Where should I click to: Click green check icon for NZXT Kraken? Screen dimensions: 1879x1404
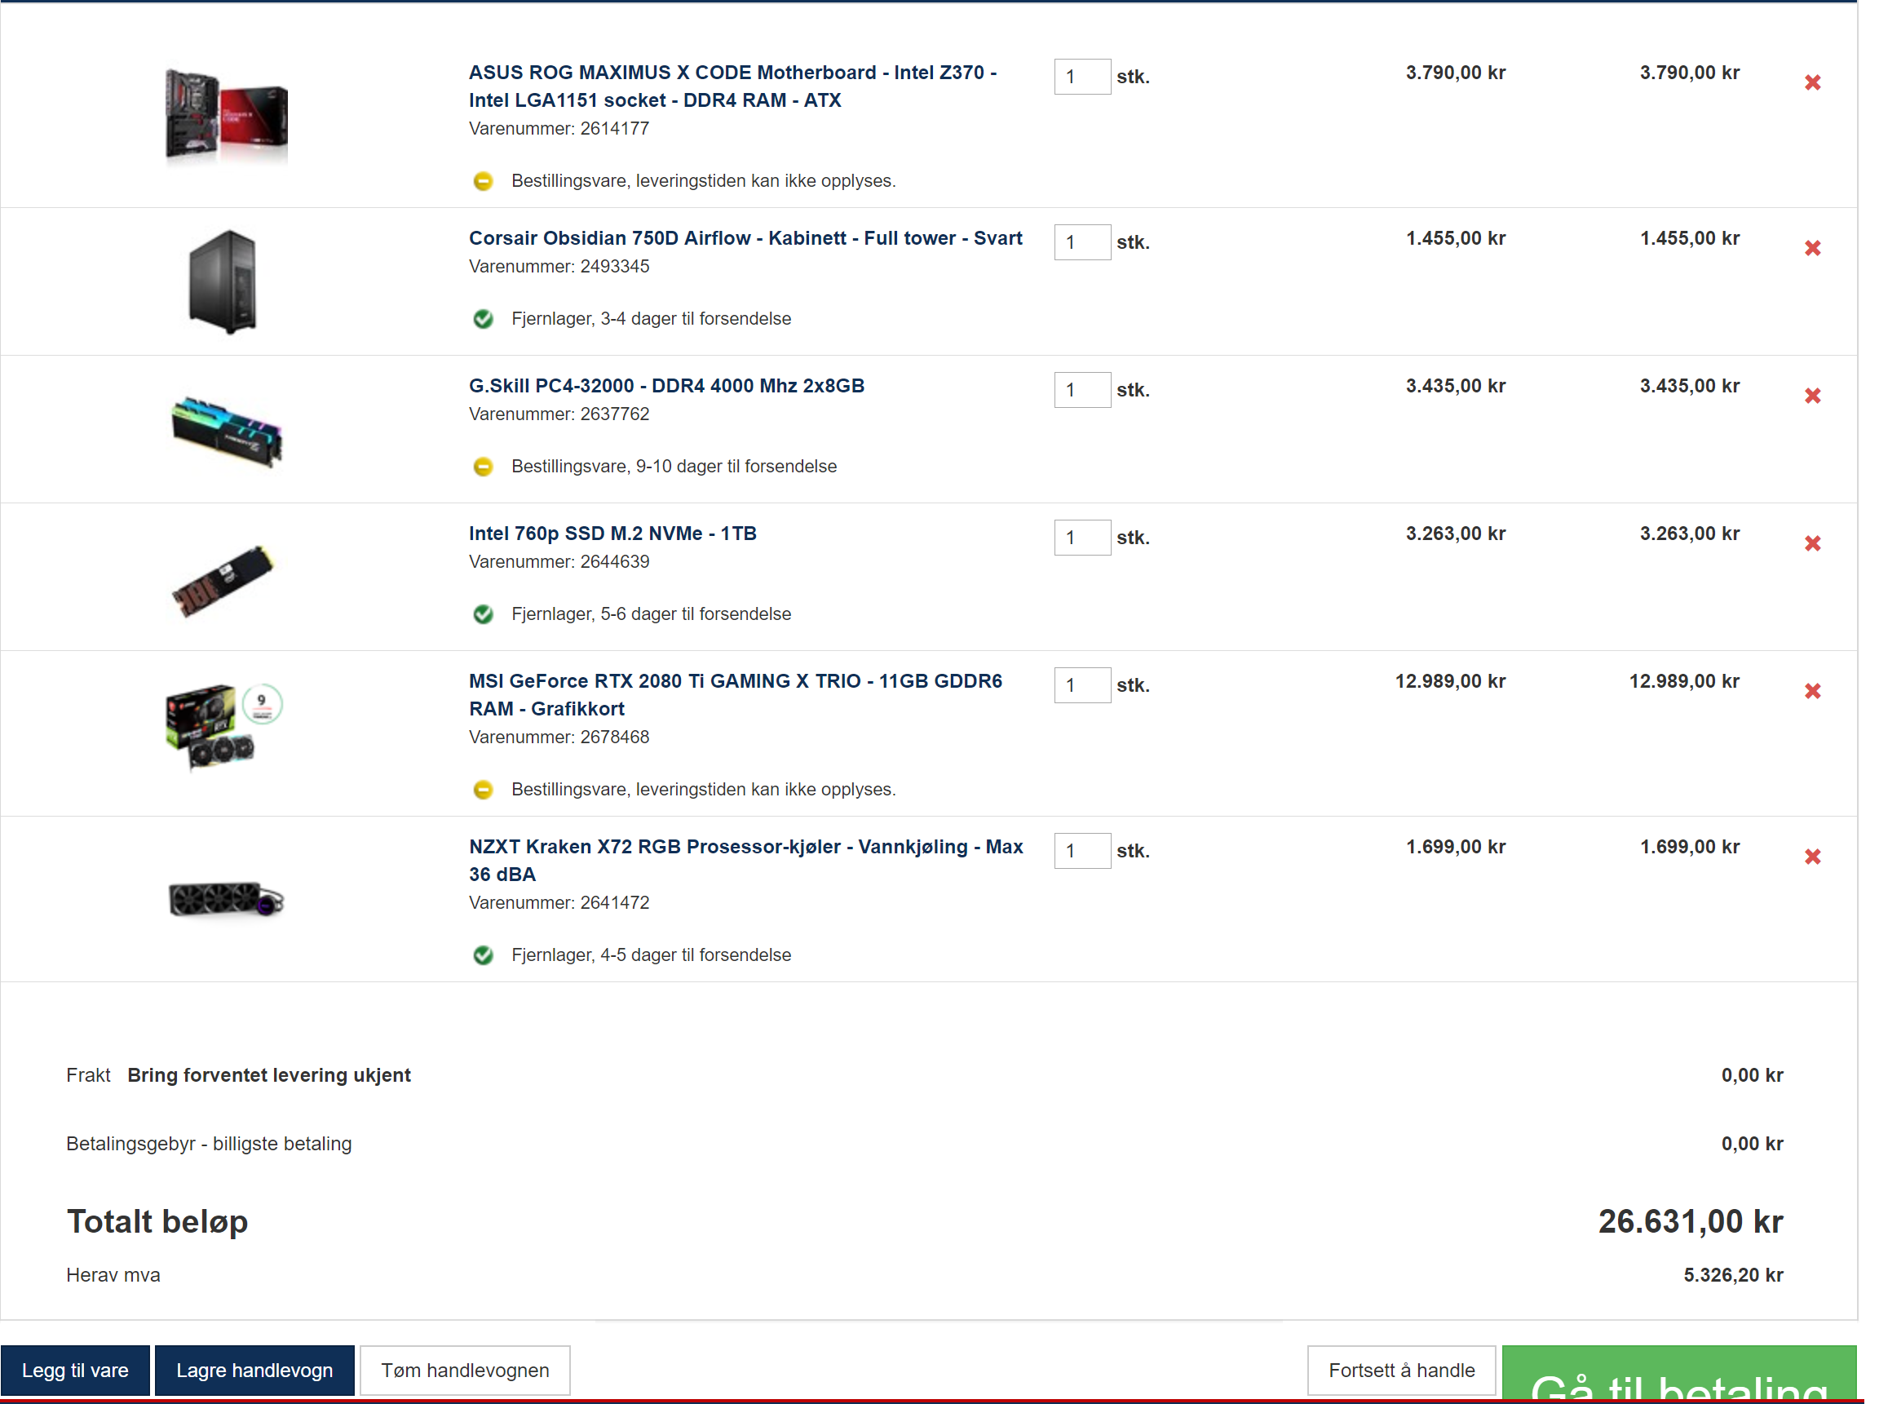tap(484, 955)
